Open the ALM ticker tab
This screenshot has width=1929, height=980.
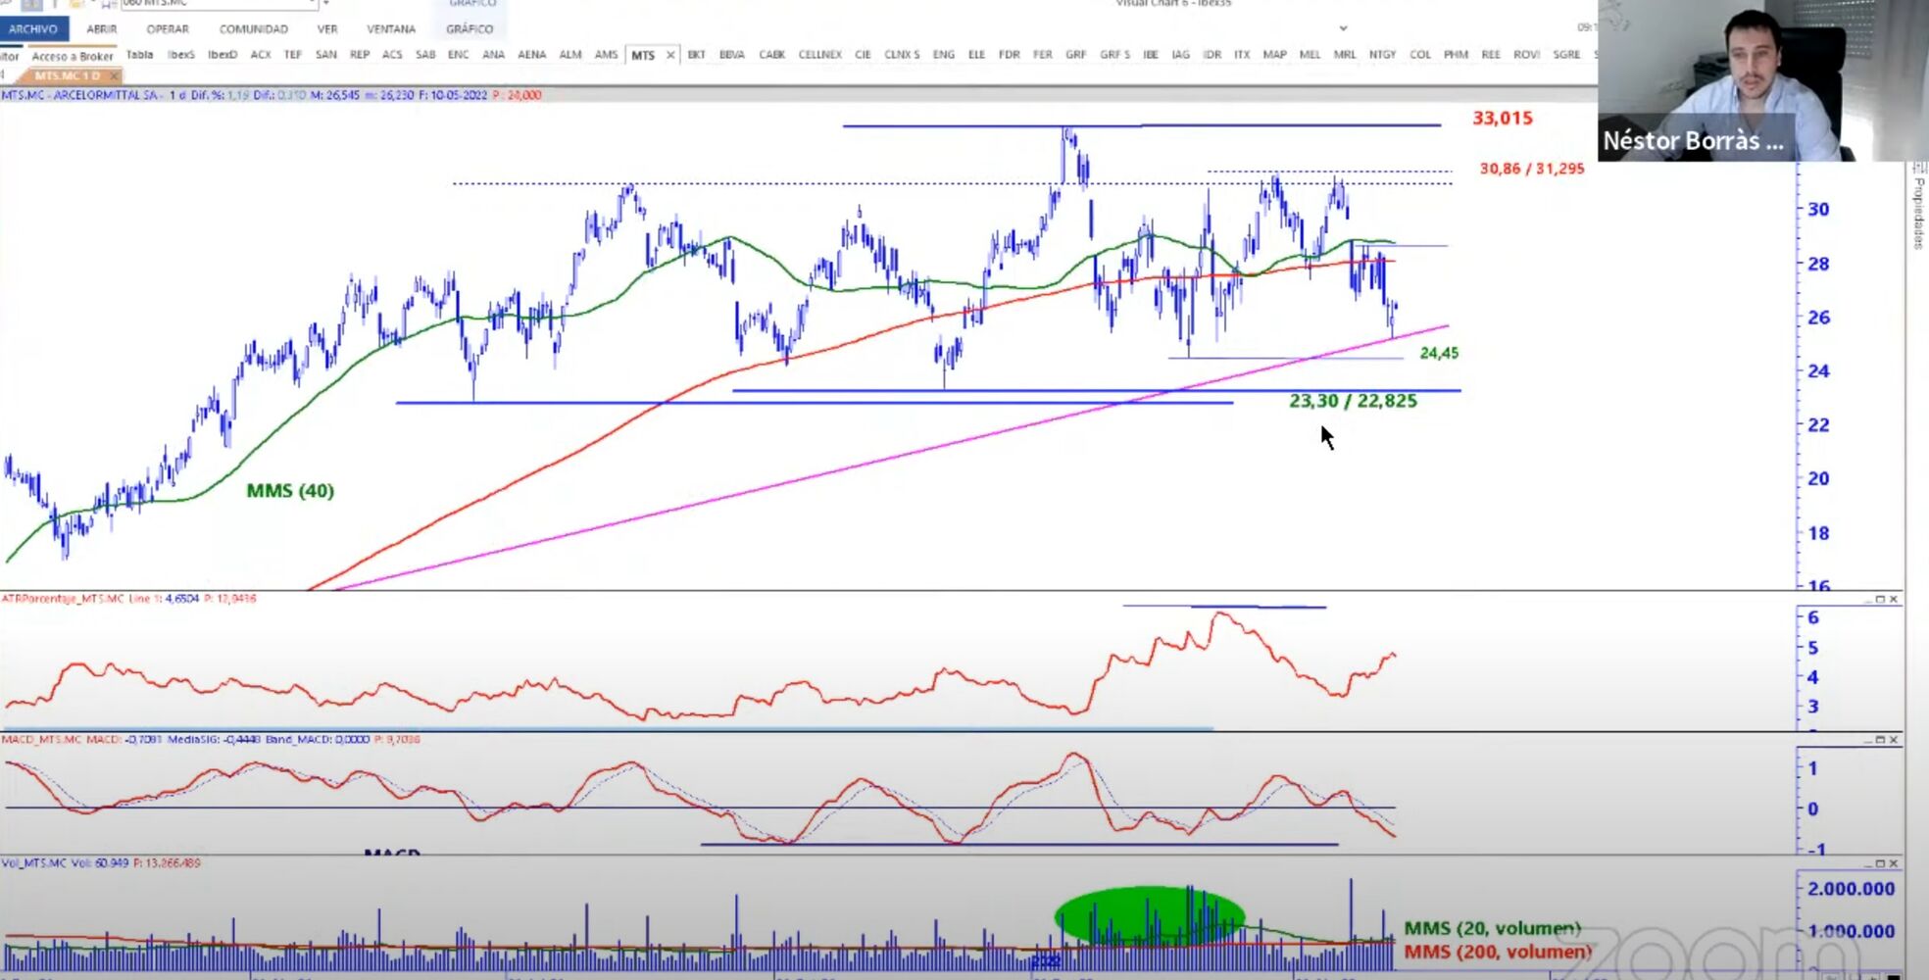click(x=570, y=55)
